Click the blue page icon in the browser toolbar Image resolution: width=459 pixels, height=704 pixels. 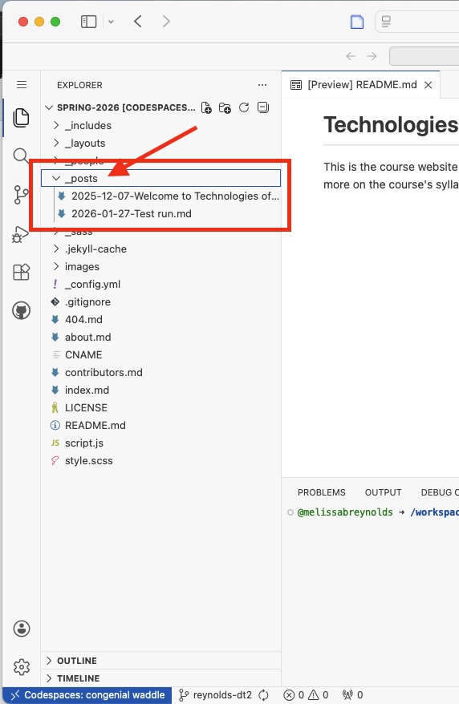pyautogui.click(x=357, y=22)
